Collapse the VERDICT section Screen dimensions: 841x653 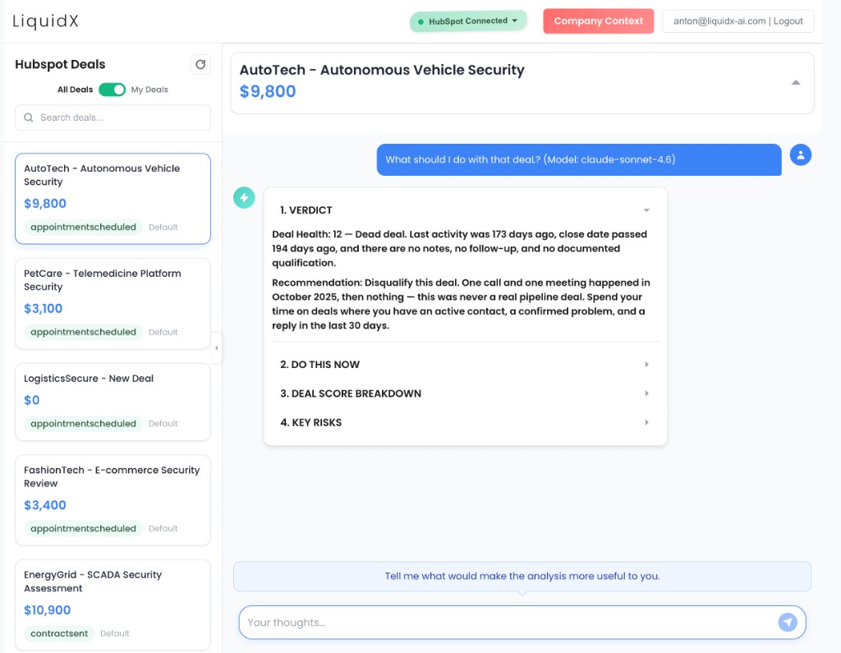(646, 209)
